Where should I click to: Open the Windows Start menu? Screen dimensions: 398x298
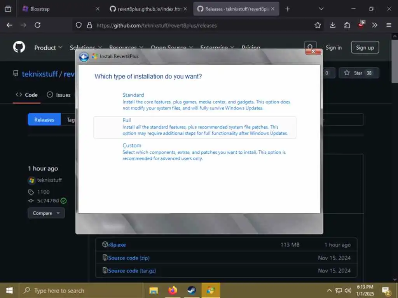tap(9, 290)
